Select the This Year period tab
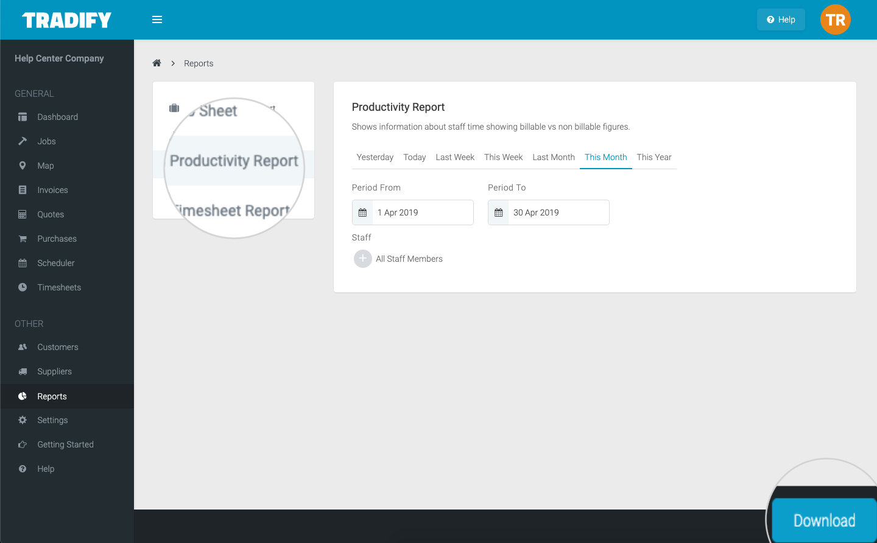Image resolution: width=877 pixels, height=543 pixels. (654, 157)
